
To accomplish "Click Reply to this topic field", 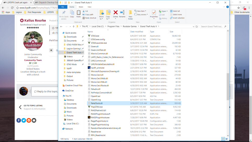I will 45,91.
